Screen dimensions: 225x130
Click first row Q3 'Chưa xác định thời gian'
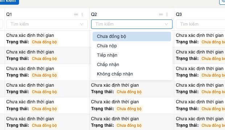(x=200, y=35)
